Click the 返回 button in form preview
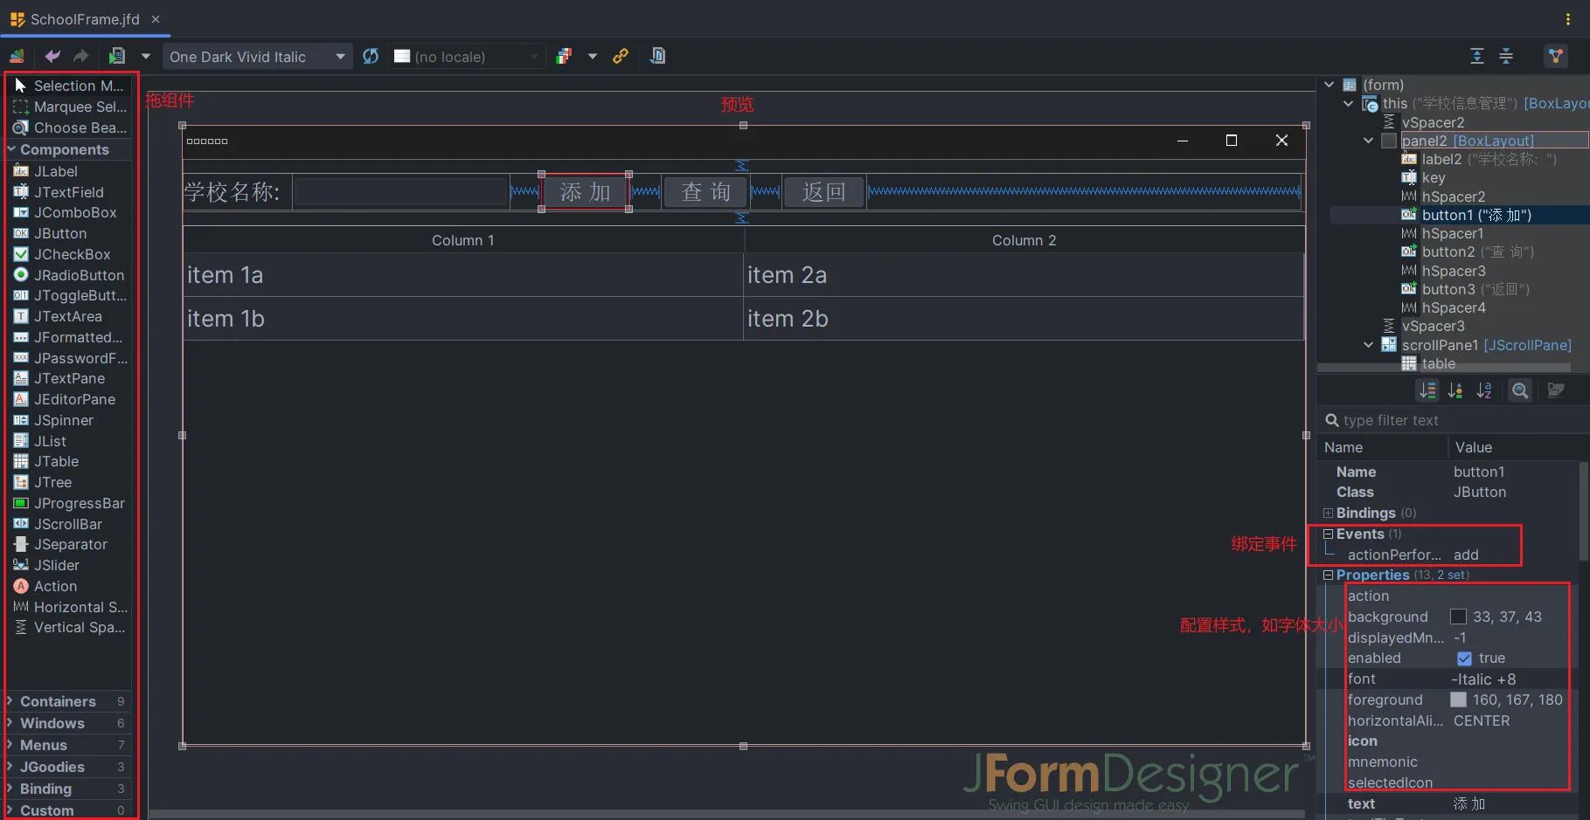Image resolution: width=1590 pixels, height=820 pixels. pos(823,192)
